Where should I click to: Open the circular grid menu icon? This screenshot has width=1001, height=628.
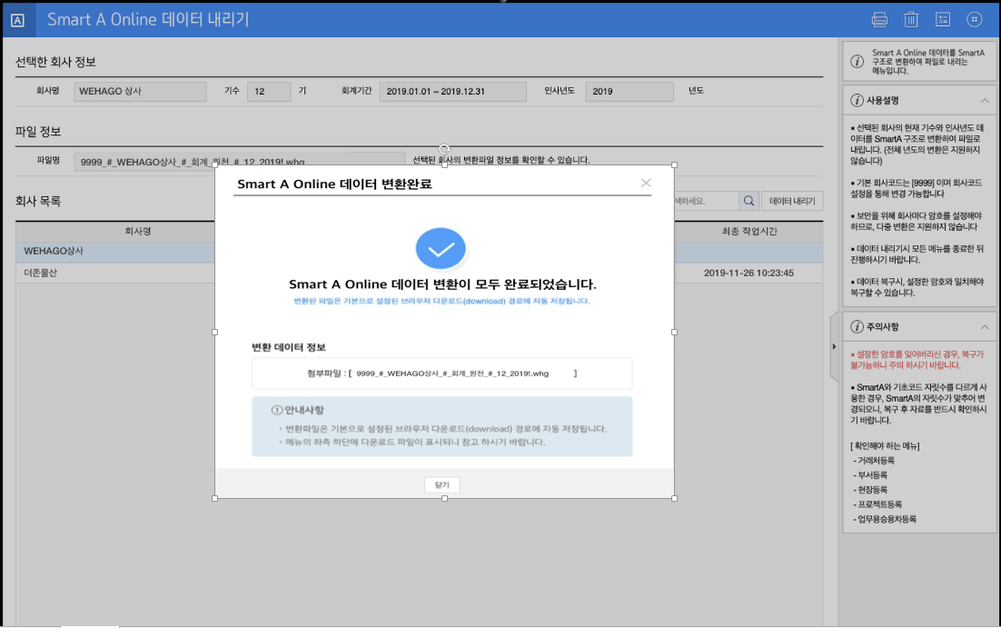[x=975, y=19]
